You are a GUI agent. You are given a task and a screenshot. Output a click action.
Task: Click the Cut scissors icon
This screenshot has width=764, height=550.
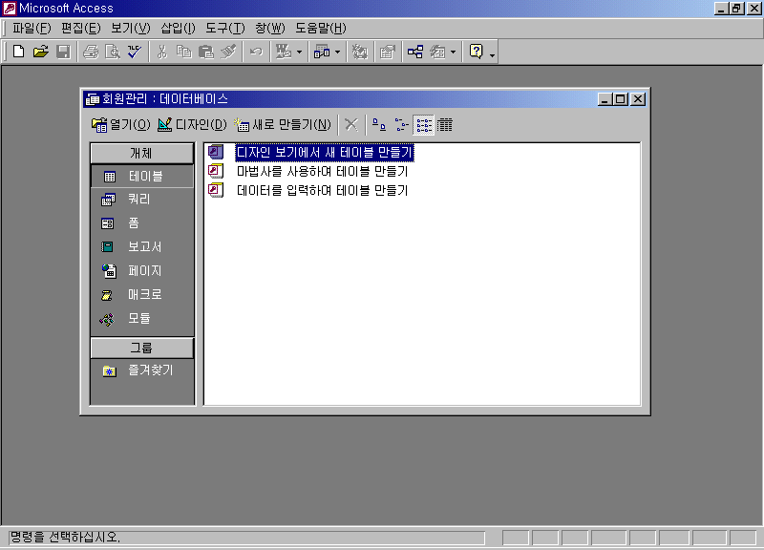tap(162, 52)
